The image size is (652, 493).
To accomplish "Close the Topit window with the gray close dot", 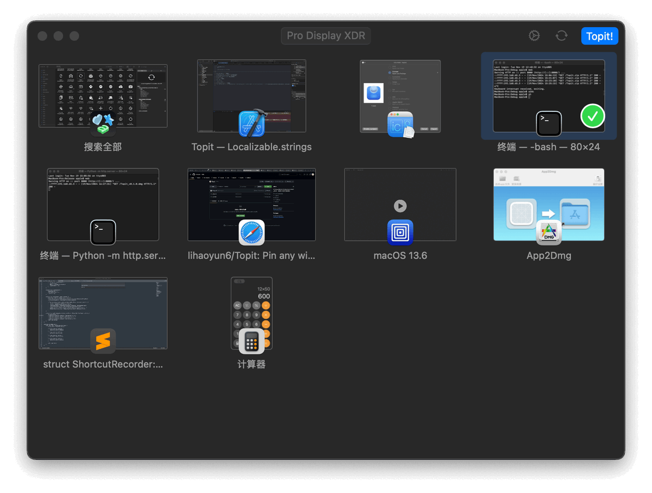I will click(42, 36).
